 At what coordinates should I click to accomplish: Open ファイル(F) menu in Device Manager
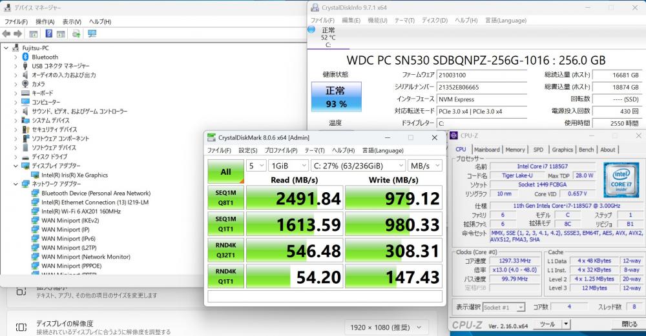point(16,21)
